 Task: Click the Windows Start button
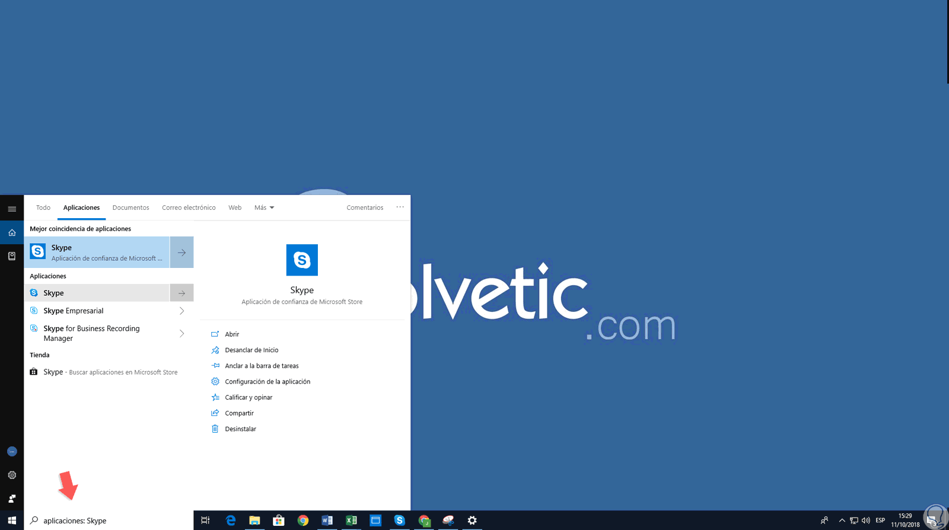click(12, 521)
